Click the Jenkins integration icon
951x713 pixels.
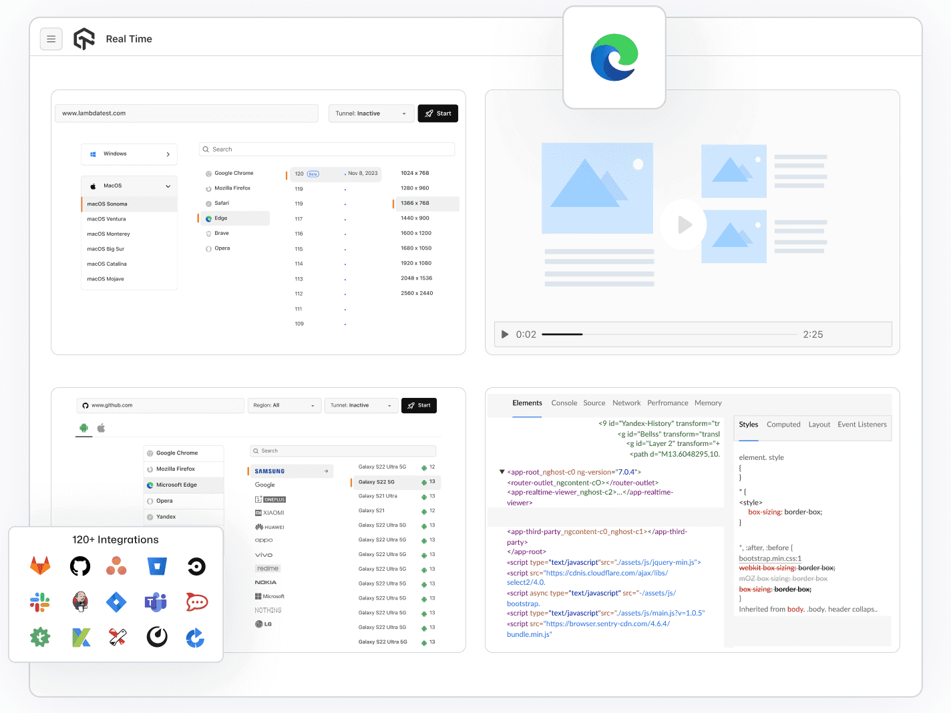pyautogui.click(x=79, y=602)
